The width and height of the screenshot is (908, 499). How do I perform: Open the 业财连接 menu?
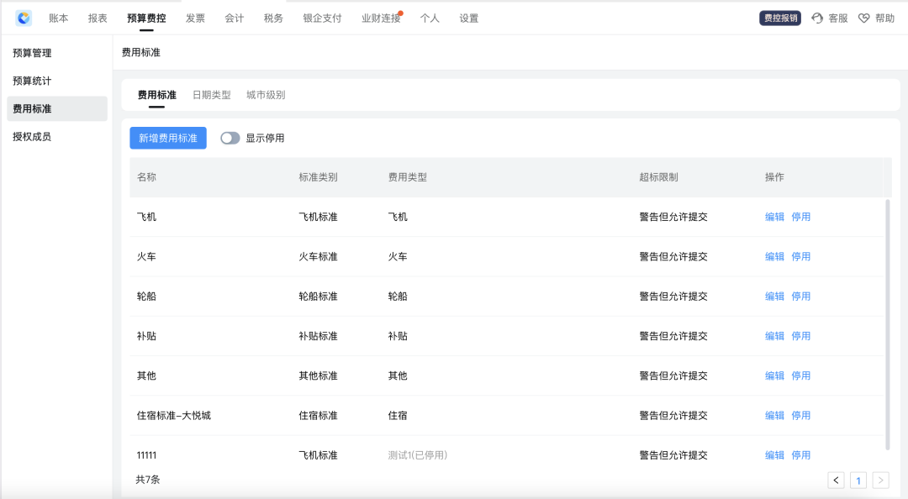(381, 18)
